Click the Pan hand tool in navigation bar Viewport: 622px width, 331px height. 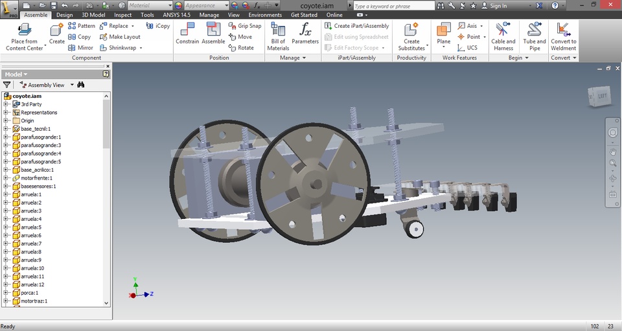(612, 152)
